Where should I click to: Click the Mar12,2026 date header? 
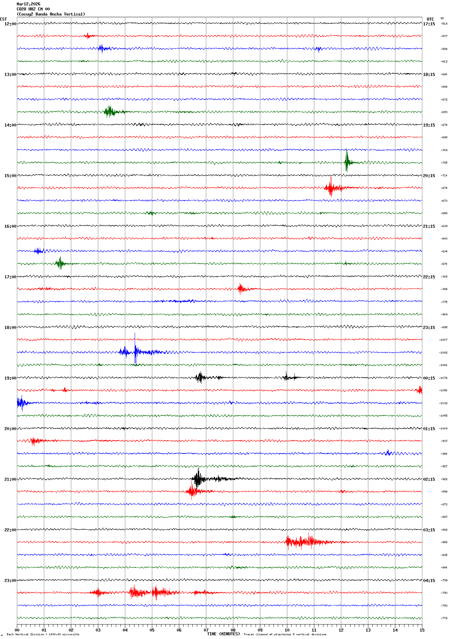click(x=28, y=4)
